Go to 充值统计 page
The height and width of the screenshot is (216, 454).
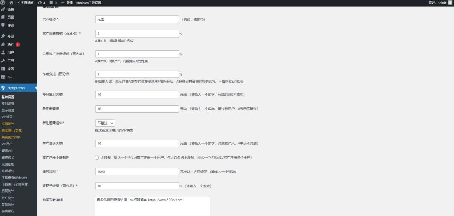click(x=8, y=124)
